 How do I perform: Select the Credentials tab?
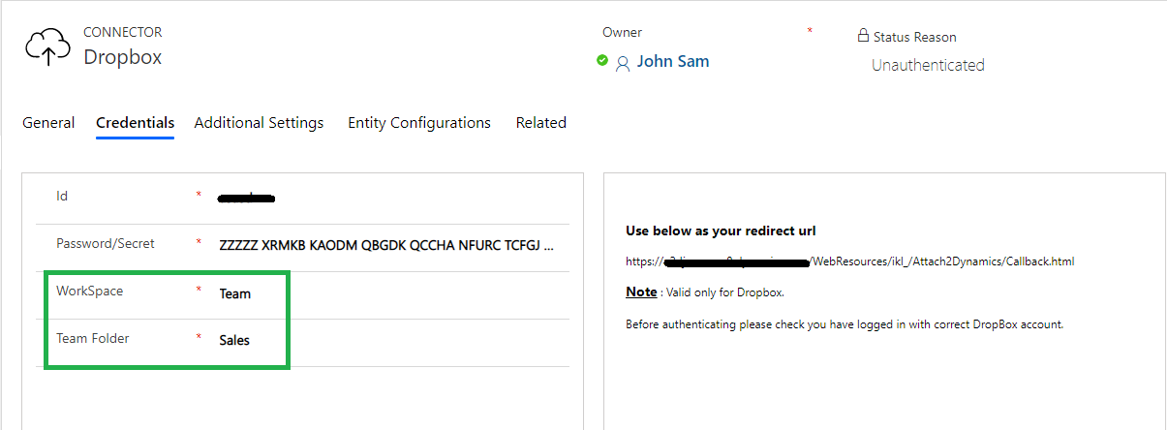[x=135, y=123]
